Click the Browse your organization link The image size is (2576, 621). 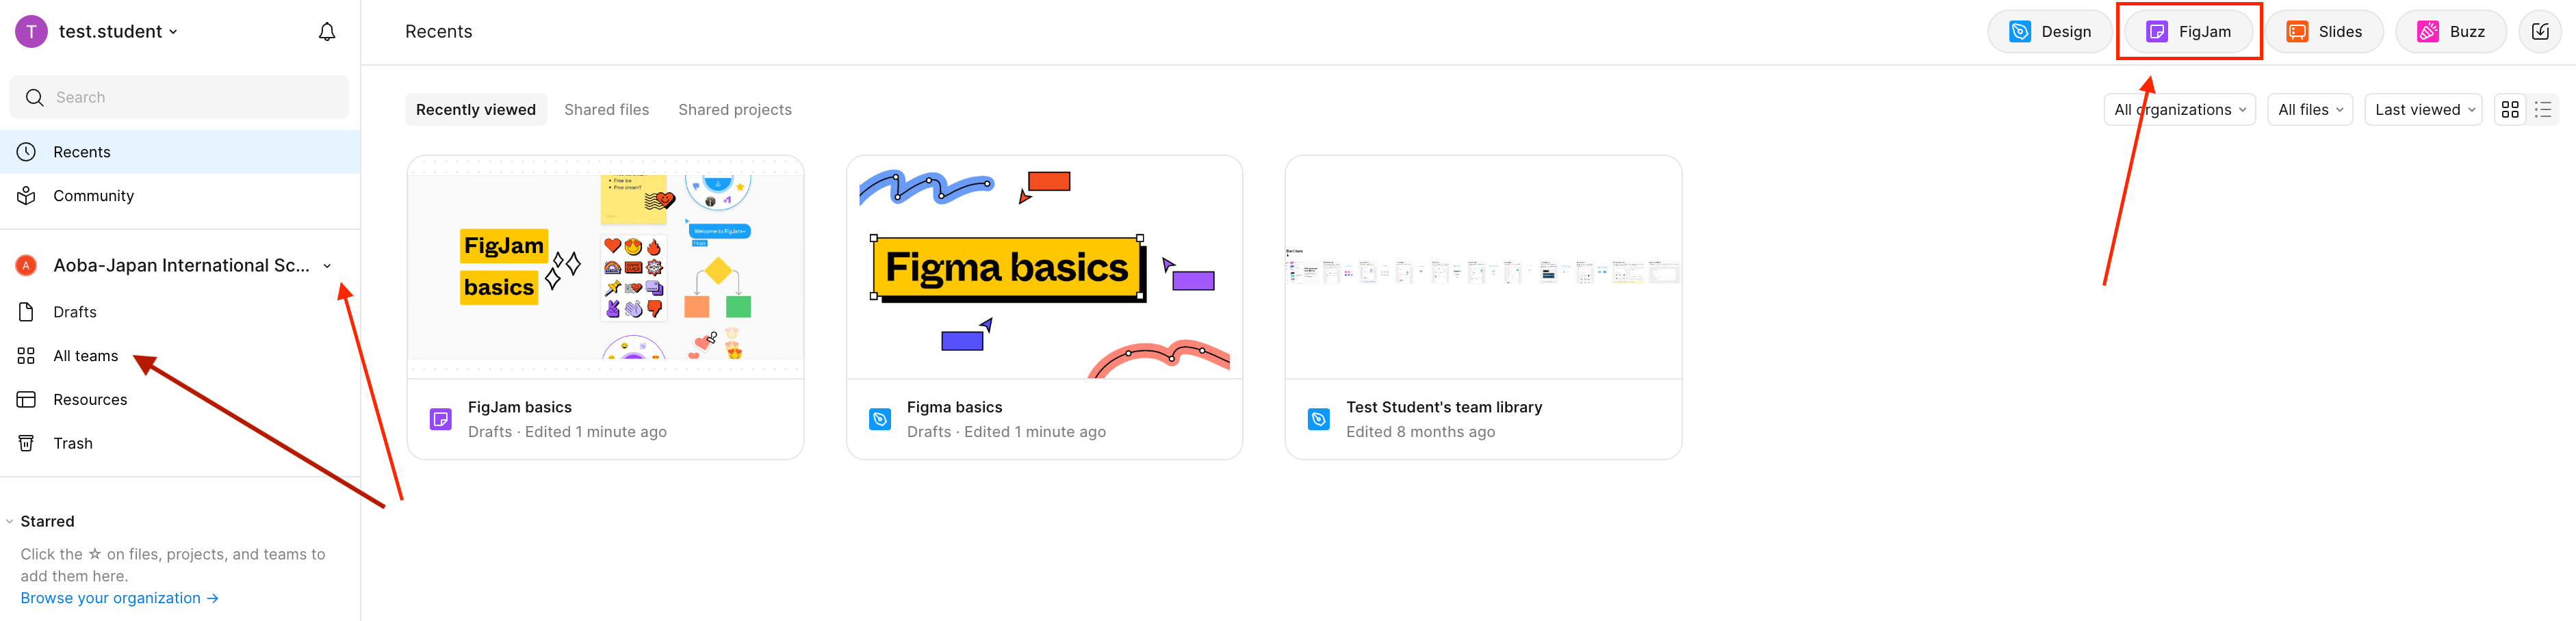click(119, 598)
